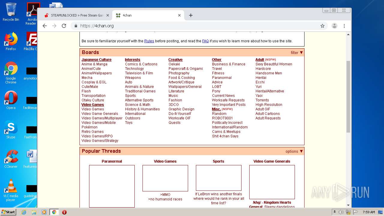Select the Chrome taskbar button
Screen dimensions: 384x216
(x=54, y=212)
